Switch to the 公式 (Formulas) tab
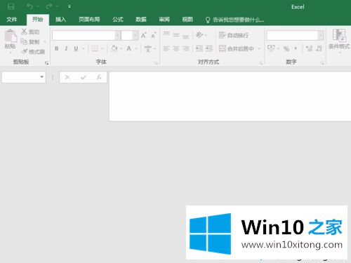The image size is (351, 263). point(118,20)
